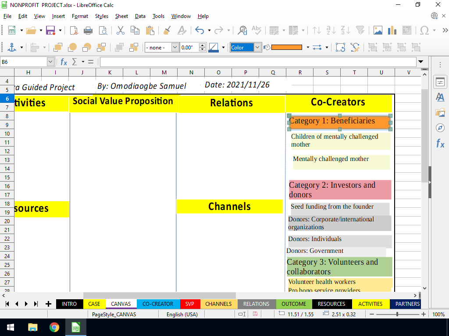The height and width of the screenshot is (336, 449).
Task: Click the Open folder icon
Action: pyautogui.click(x=31, y=30)
